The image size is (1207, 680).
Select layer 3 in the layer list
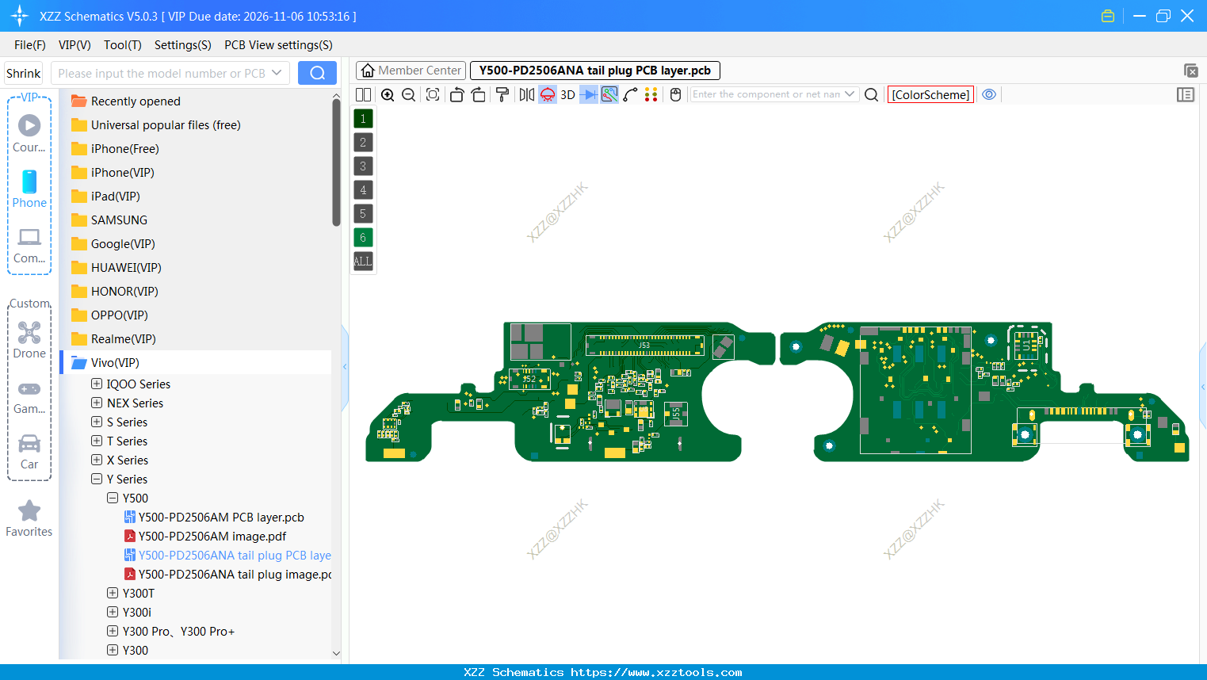pyautogui.click(x=362, y=166)
